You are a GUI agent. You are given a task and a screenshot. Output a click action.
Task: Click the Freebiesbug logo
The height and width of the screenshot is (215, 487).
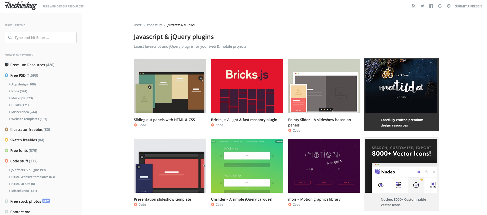coord(21,5)
